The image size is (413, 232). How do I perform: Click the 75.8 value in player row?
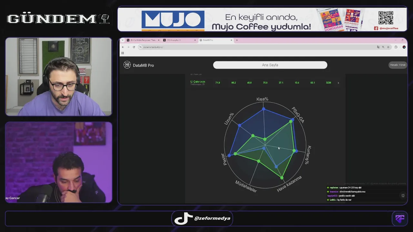(265, 83)
